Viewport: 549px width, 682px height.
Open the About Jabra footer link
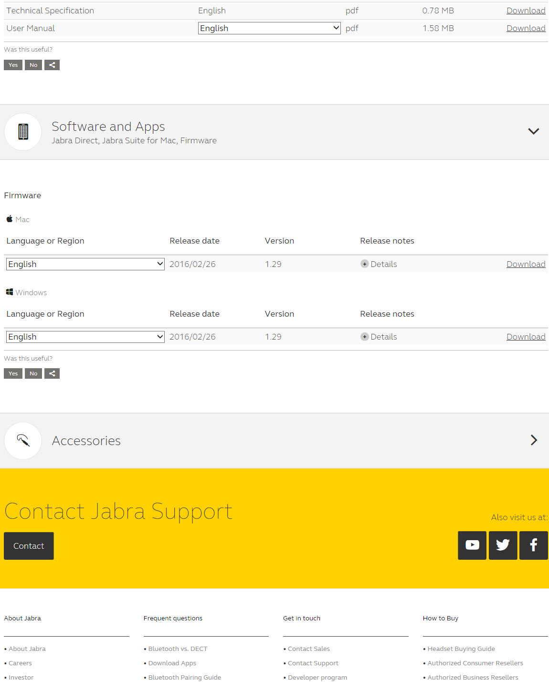27,649
